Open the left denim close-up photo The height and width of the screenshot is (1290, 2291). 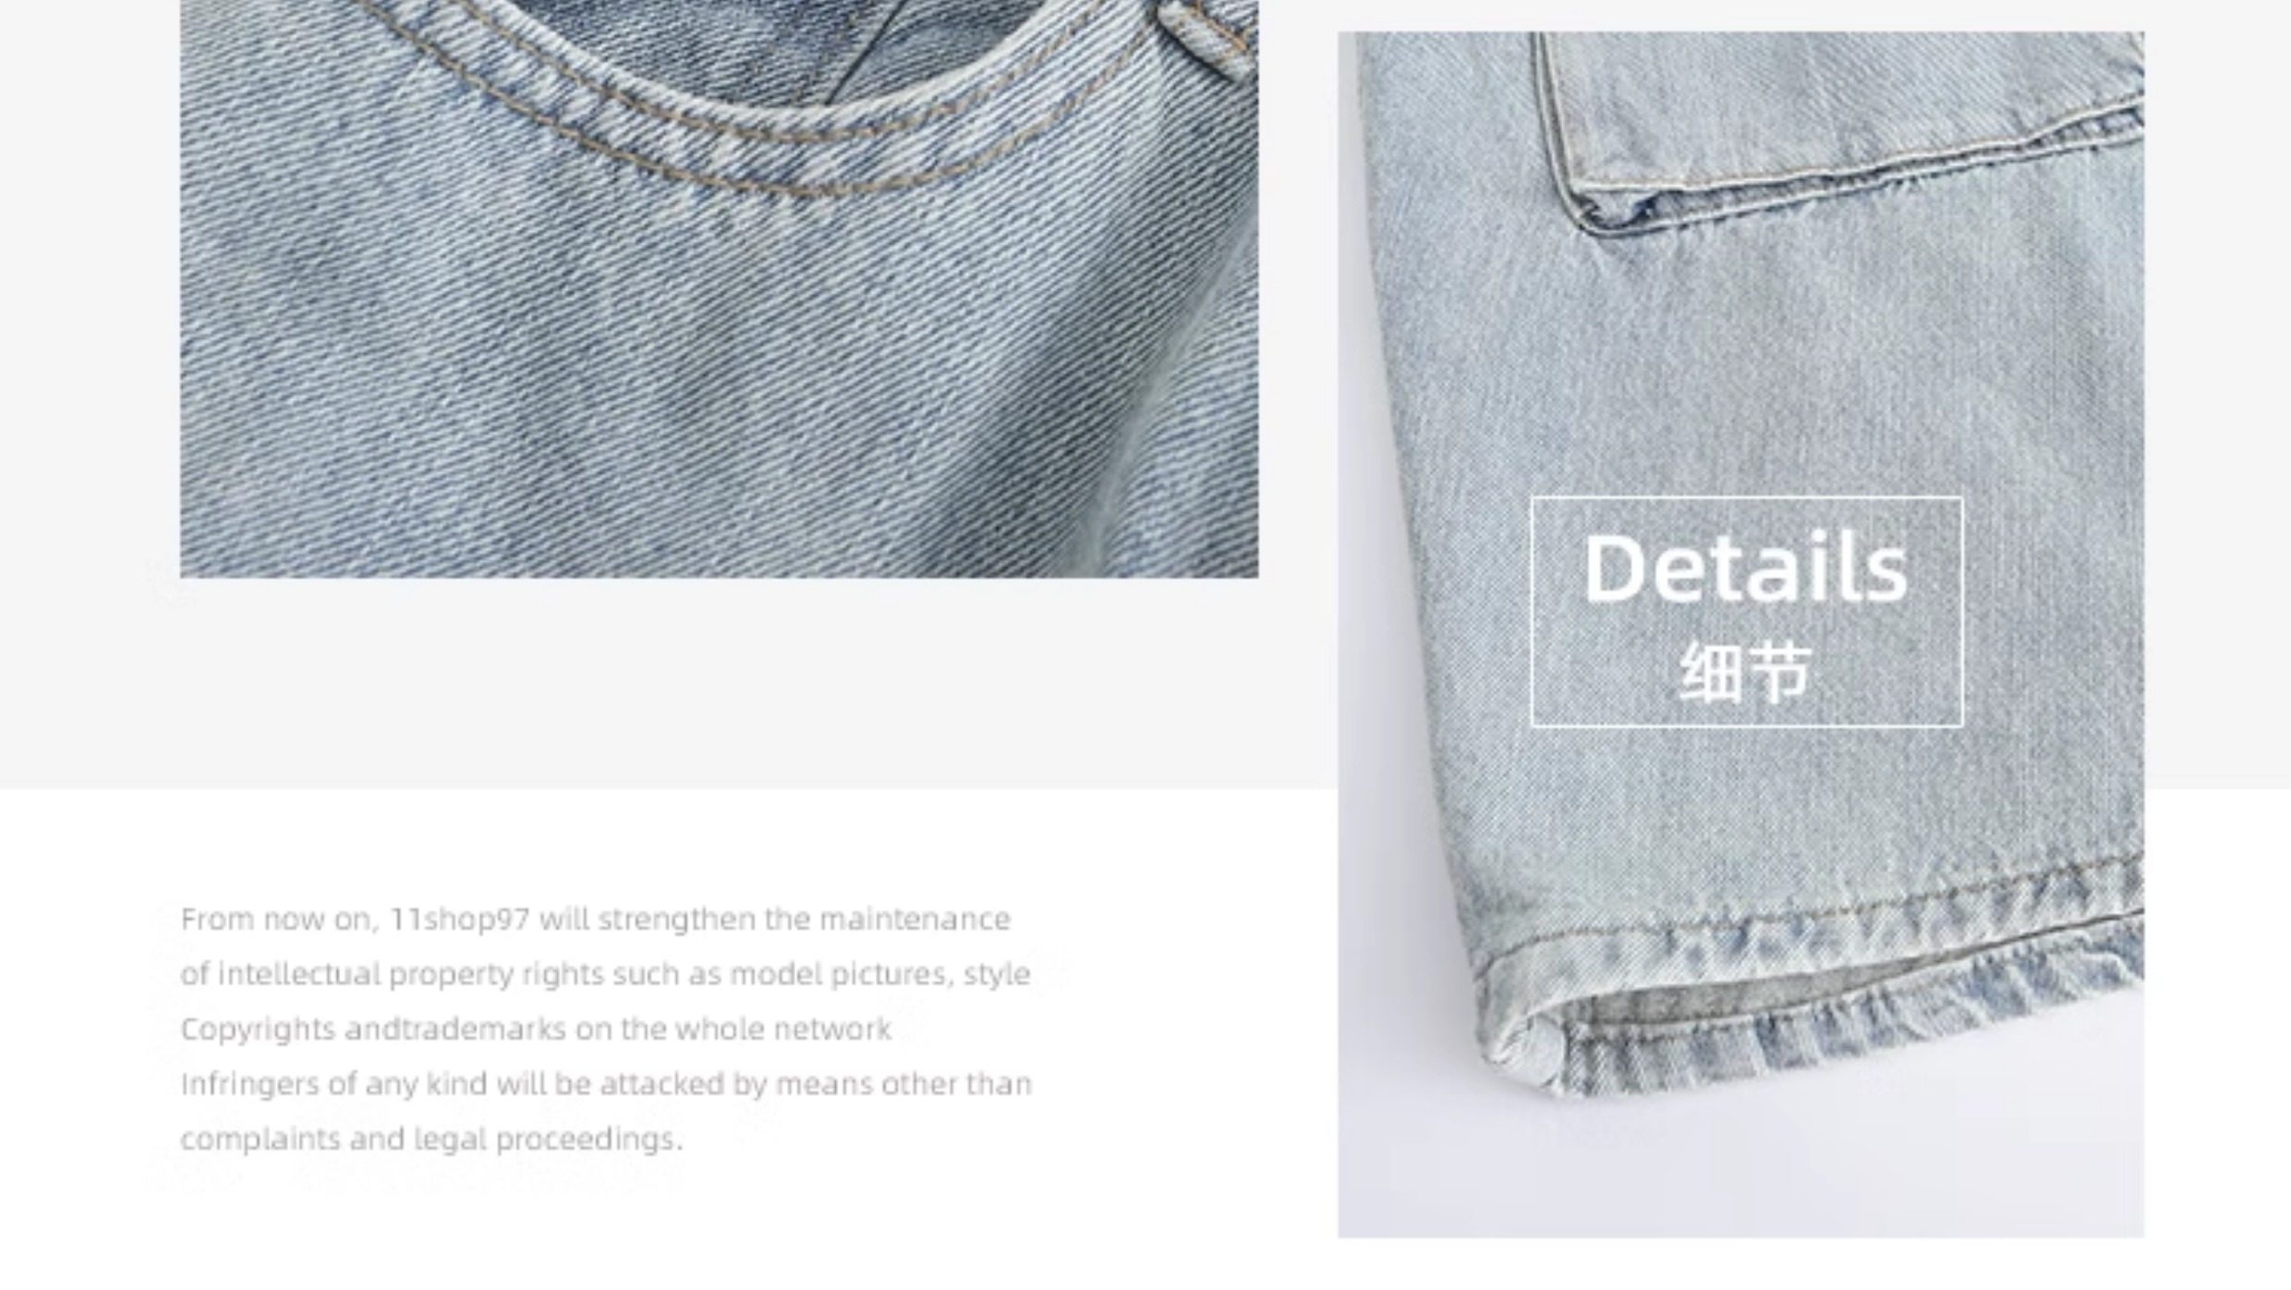[x=719, y=288]
